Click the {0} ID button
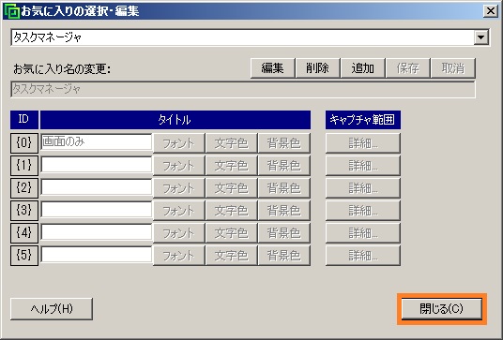 tap(24, 142)
